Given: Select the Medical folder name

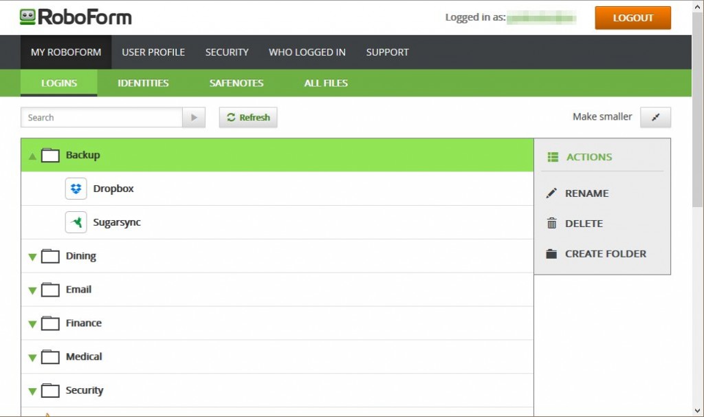Looking at the screenshot, I should point(84,356).
